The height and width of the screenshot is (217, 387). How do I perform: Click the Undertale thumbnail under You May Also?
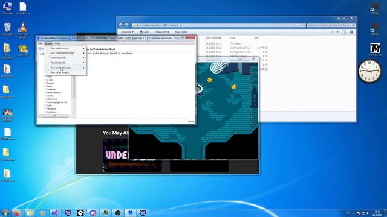(x=132, y=155)
